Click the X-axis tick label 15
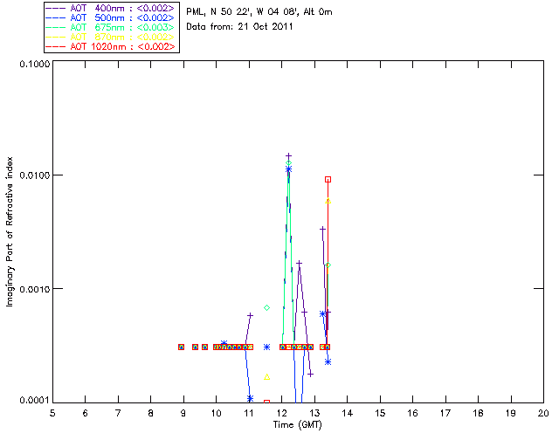Viewport: 559px width, 447px height. coord(380,413)
